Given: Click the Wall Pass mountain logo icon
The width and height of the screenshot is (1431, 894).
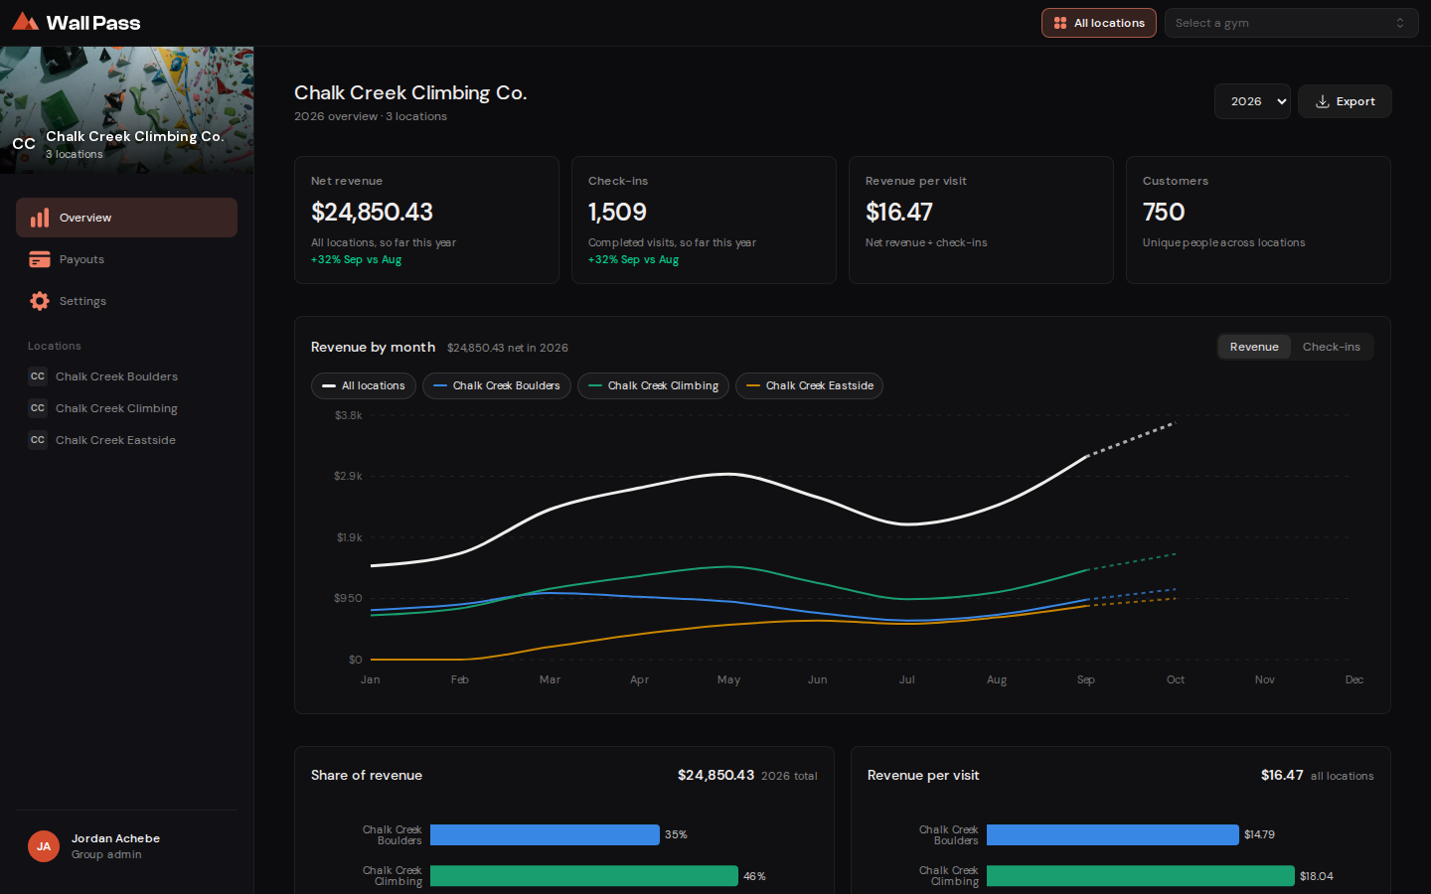Looking at the screenshot, I should [26, 22].
